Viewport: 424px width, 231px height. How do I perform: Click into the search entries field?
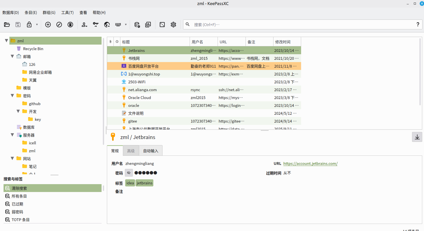302,25
